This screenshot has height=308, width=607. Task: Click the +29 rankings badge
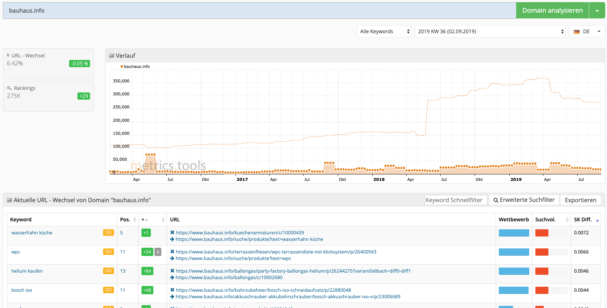point(84,96)
